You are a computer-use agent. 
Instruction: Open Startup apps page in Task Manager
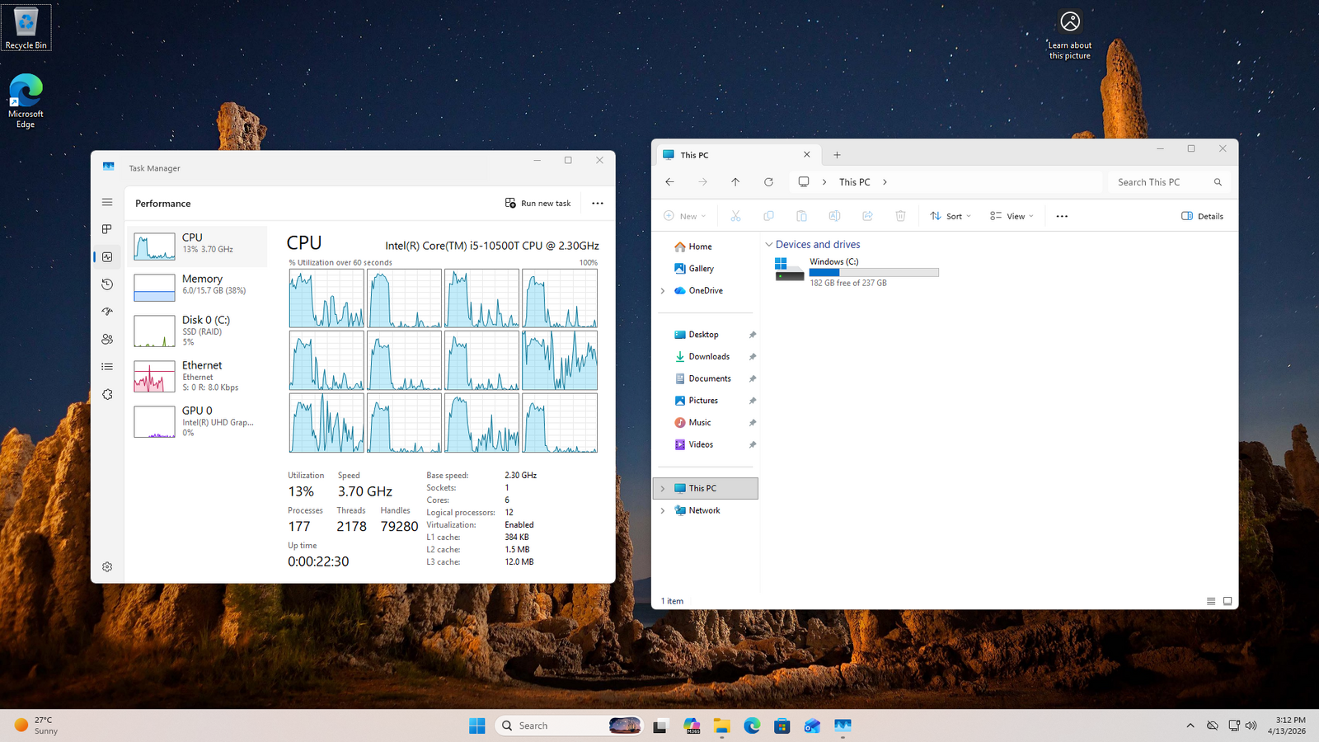107,312
